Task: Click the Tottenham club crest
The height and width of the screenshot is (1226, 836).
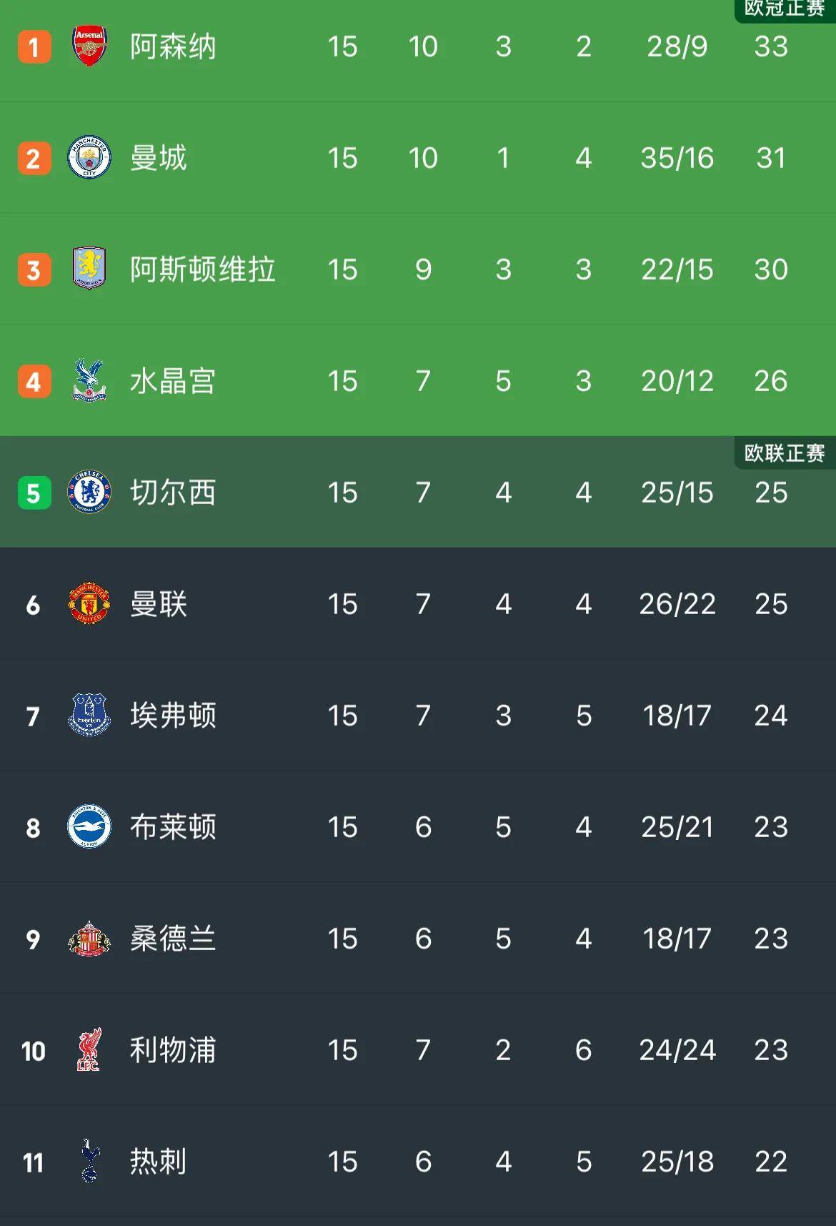Action: tap(88, 1162)
